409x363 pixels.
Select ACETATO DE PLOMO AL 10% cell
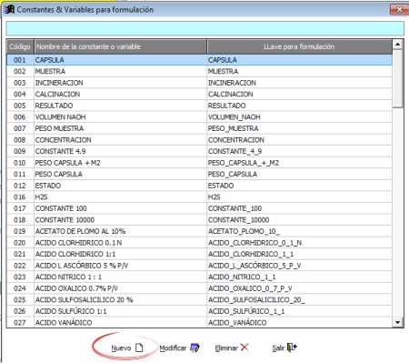pyautogui.click(x=120, y=231)
